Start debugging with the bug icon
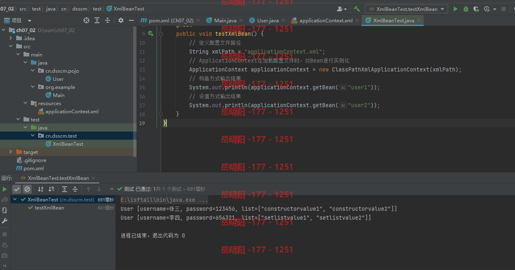The height and width of the screenshot is (270, 515). (466, 9)
